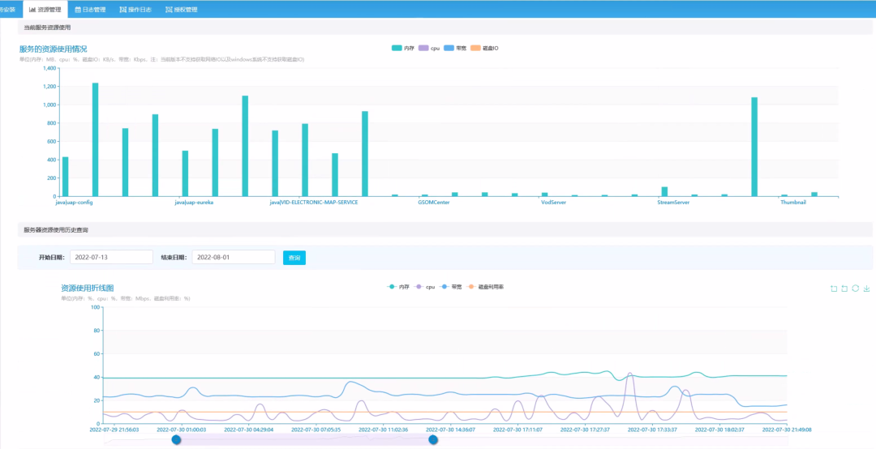Viewport: 876px width, 449px height.
Task: Toggle 内存 line in line chart legend
Action: pyautogui.click(x=399, y=287)
